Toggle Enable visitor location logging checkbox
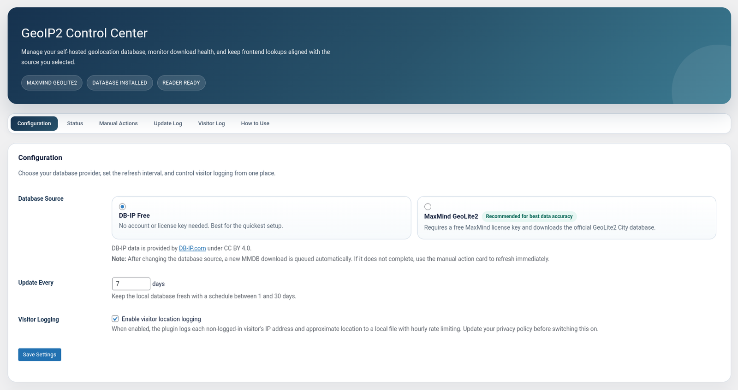This screenshot has height=390, width=738. pyautogui.click(x=115, y=319)
